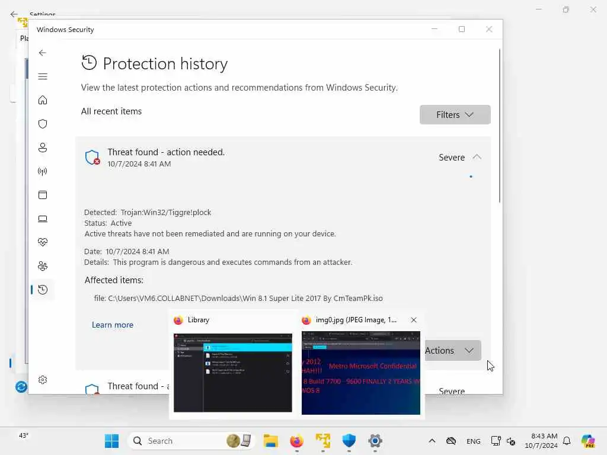This screenshot has width=607, height=455.
Task: Open the Windows Security hamburger menu
Action: pyautogui.click(x=43, y=76)
